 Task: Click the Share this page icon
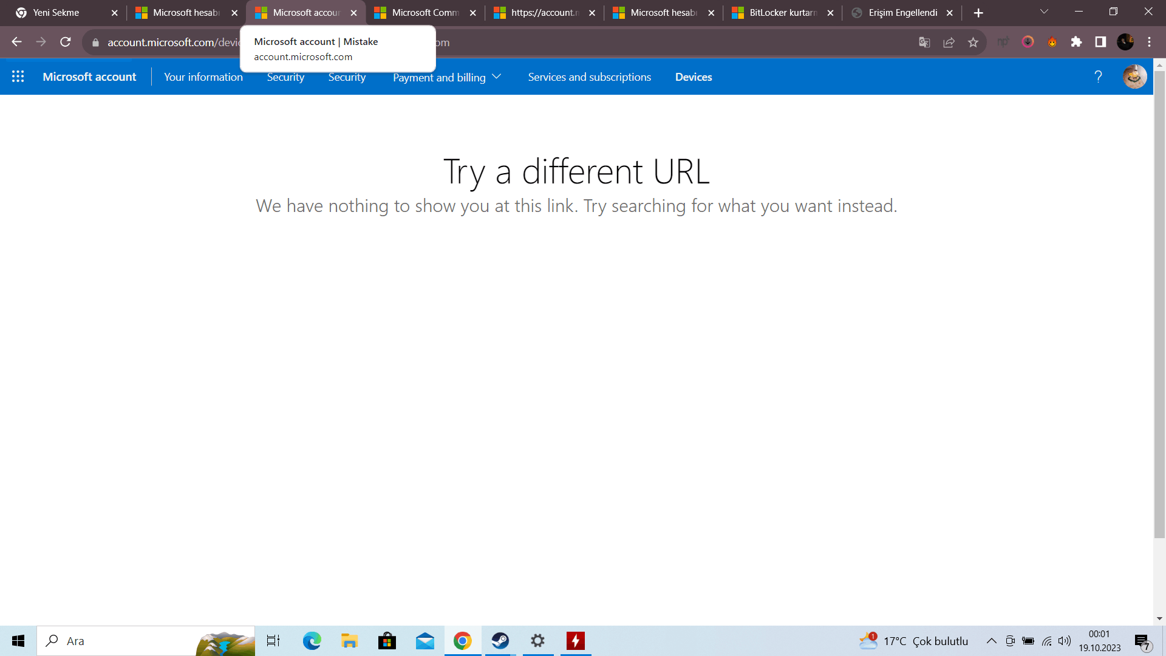(949, 42)
